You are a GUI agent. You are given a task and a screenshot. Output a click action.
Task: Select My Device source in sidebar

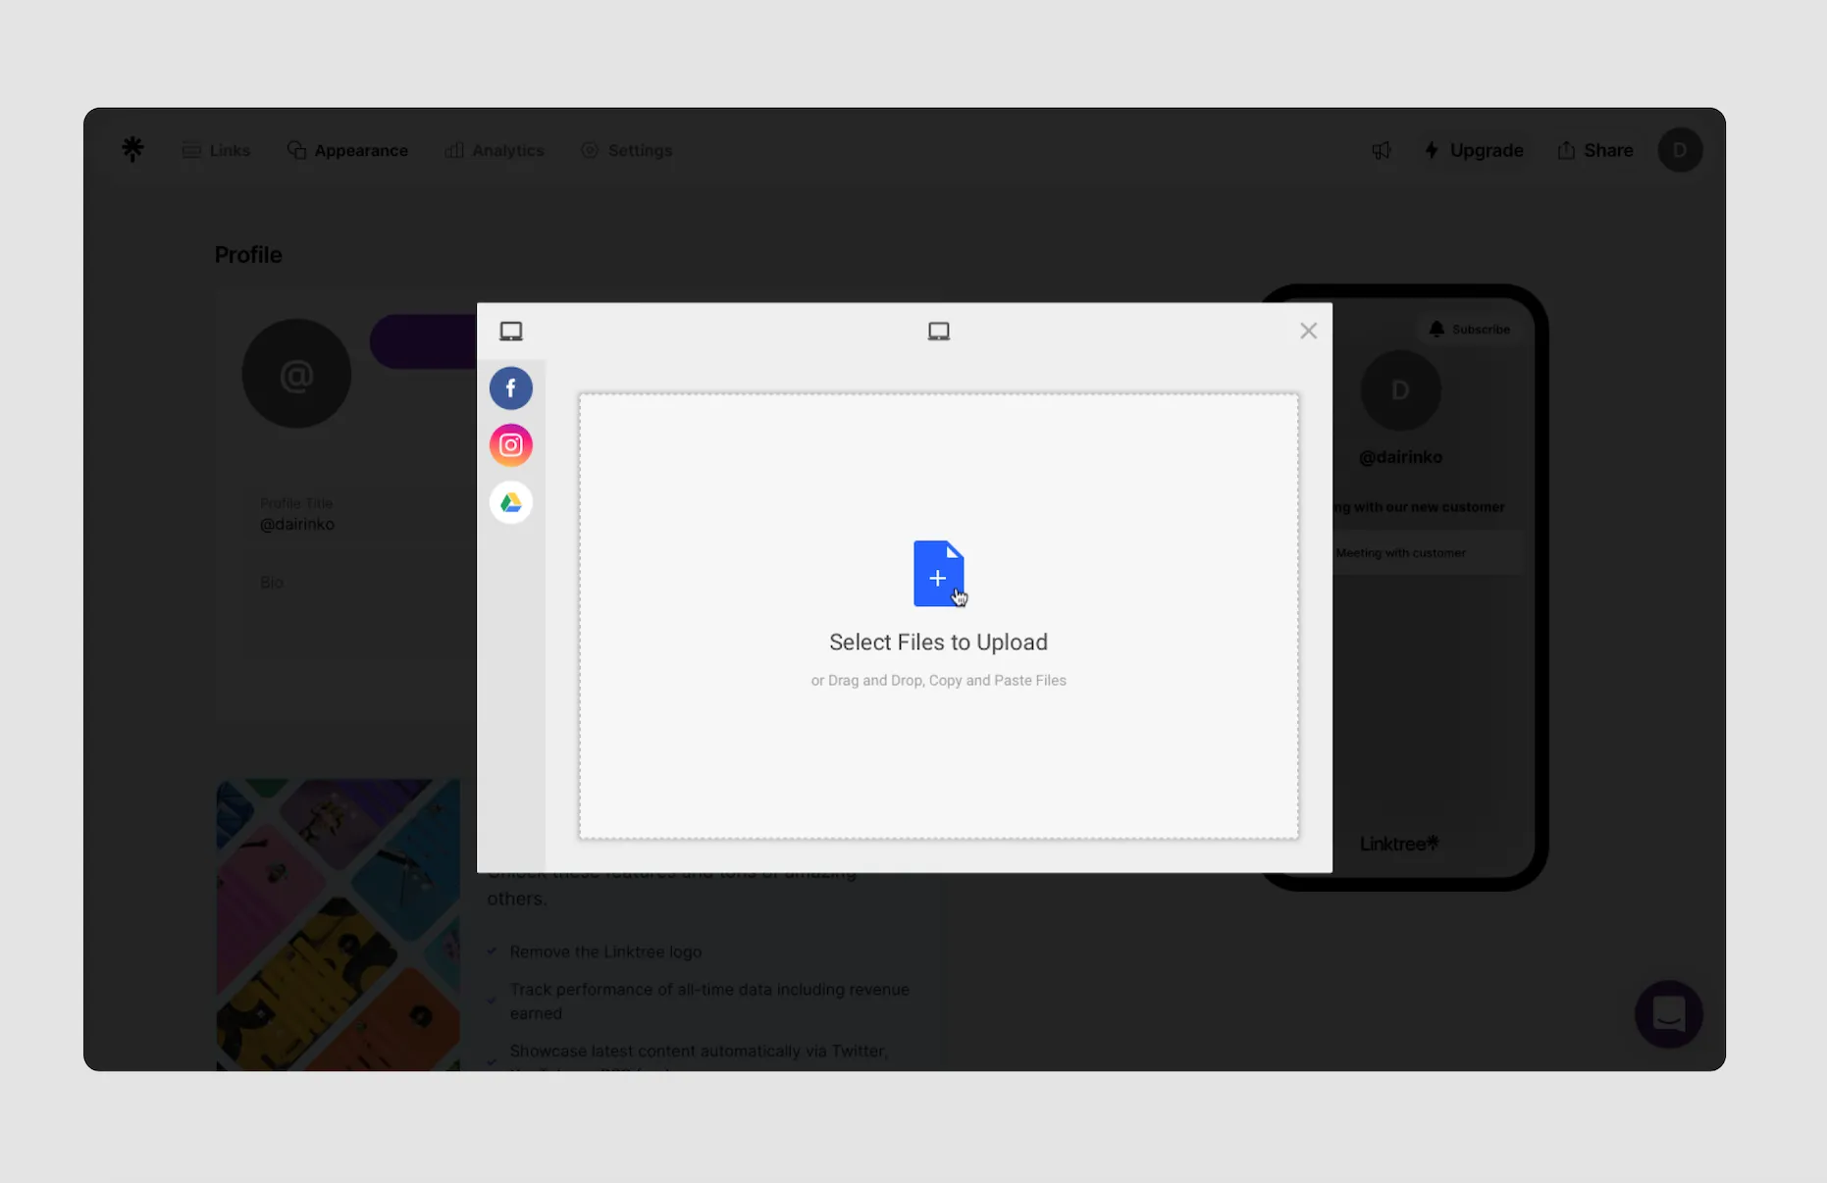click(x=510, y=332)
